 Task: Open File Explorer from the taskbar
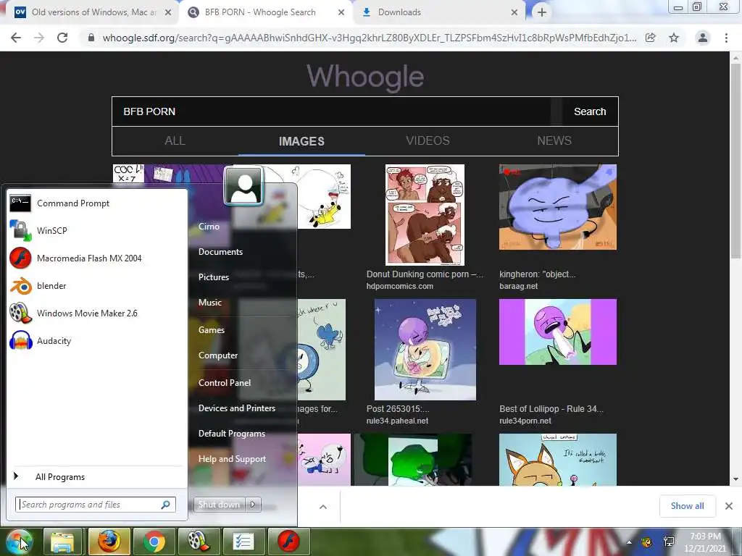click(63, 542)
